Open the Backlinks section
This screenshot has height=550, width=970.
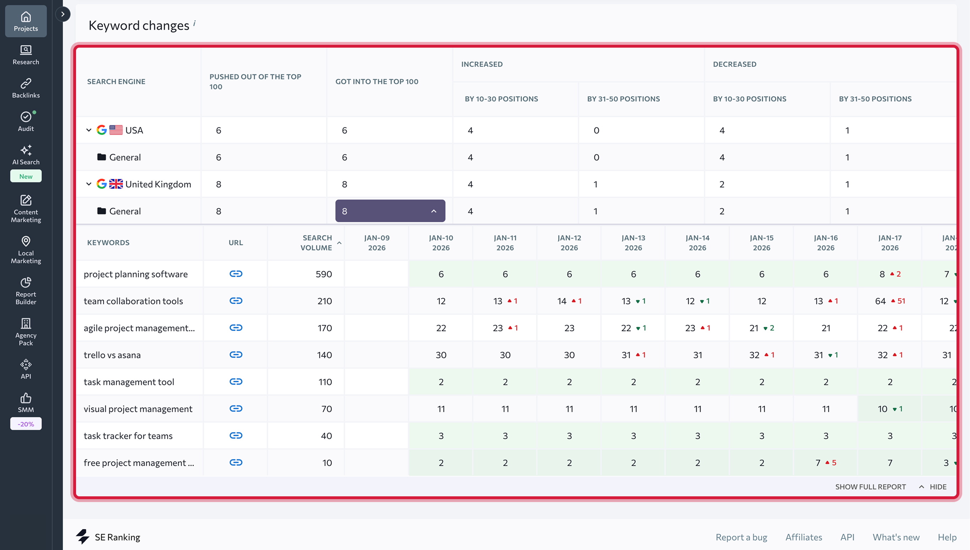tap(25, 87)
